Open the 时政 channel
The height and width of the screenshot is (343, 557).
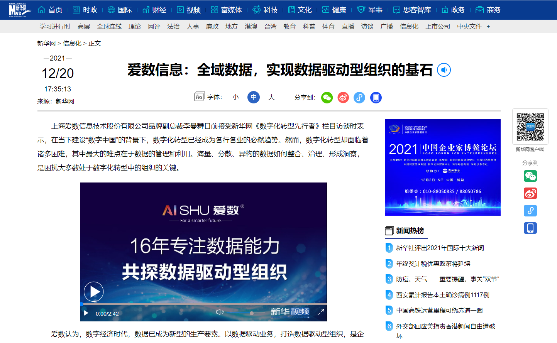tap(85, 10)
